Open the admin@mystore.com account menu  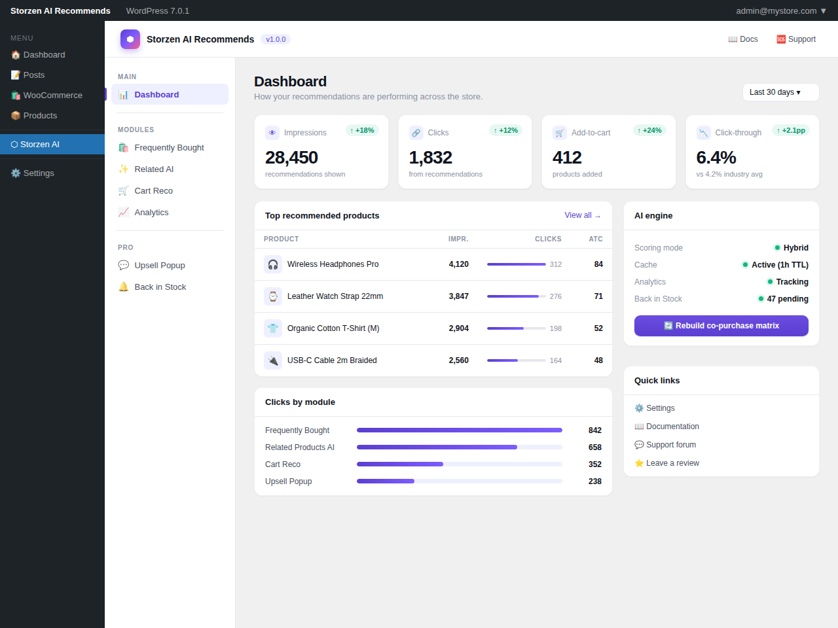click(781, 10)
